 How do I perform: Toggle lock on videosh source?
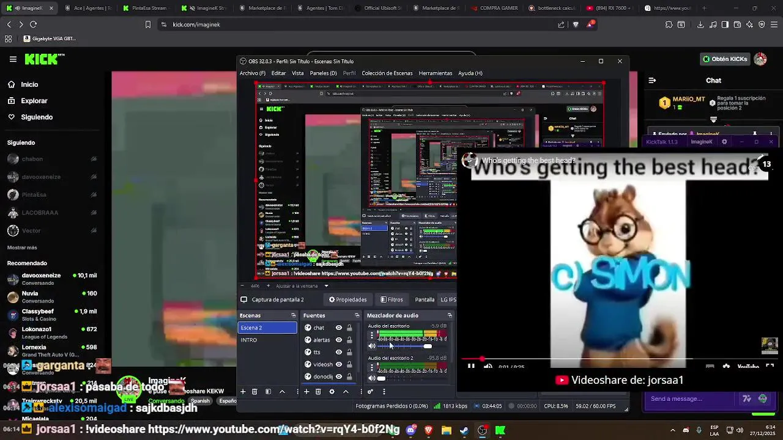[x=349, y=364]
